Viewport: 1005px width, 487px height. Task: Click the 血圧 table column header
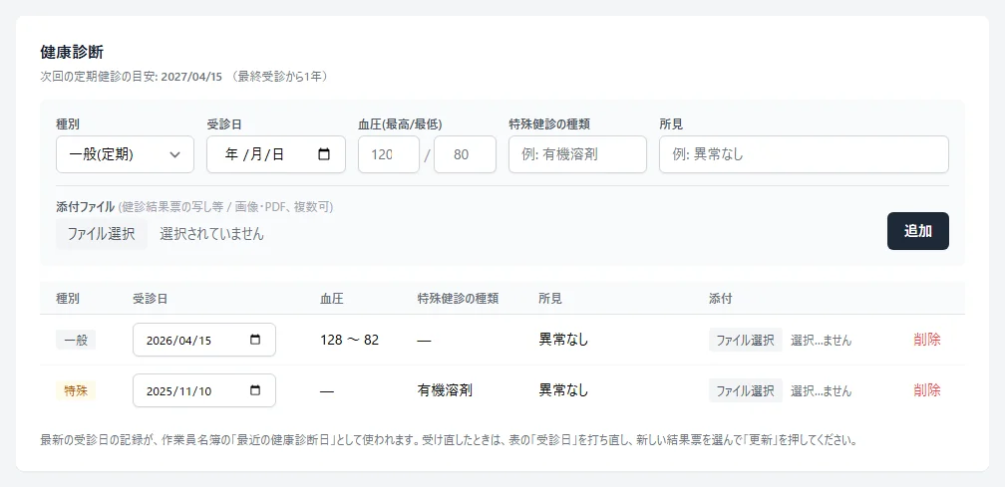tap(331, 298)
